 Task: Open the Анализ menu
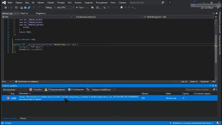78,2
